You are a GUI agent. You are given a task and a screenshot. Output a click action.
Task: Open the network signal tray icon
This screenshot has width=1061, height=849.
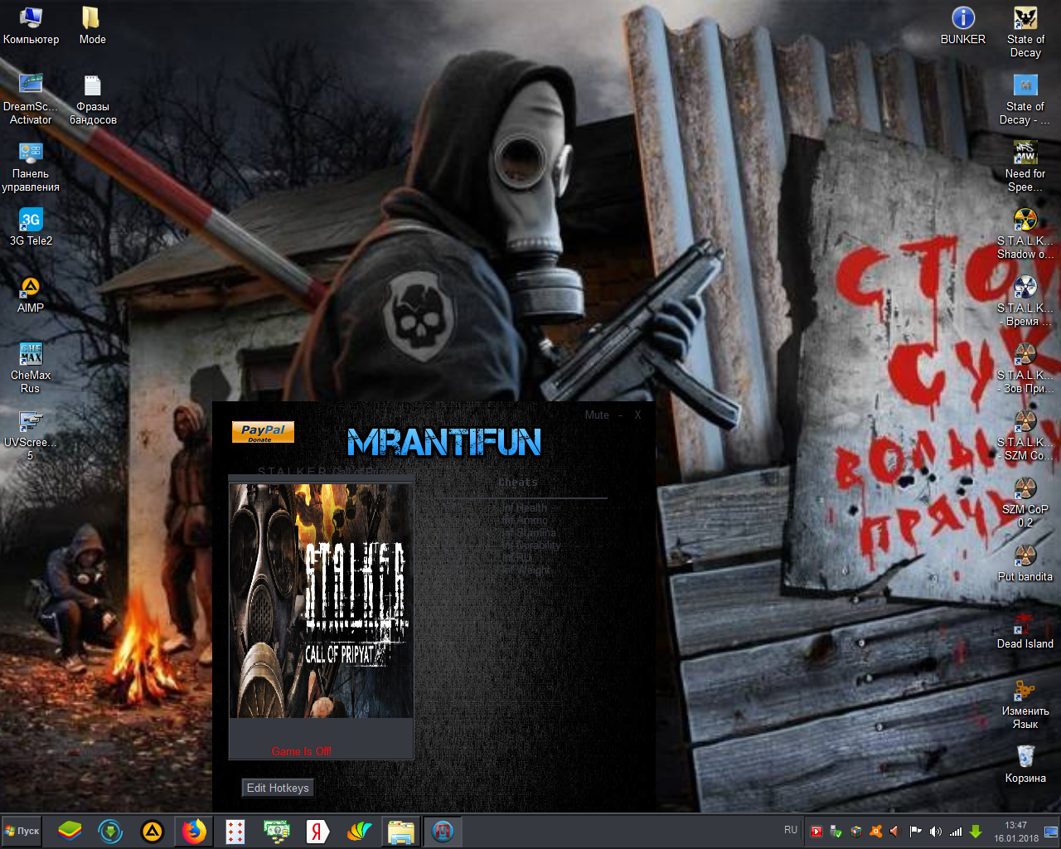click(956, 832)
